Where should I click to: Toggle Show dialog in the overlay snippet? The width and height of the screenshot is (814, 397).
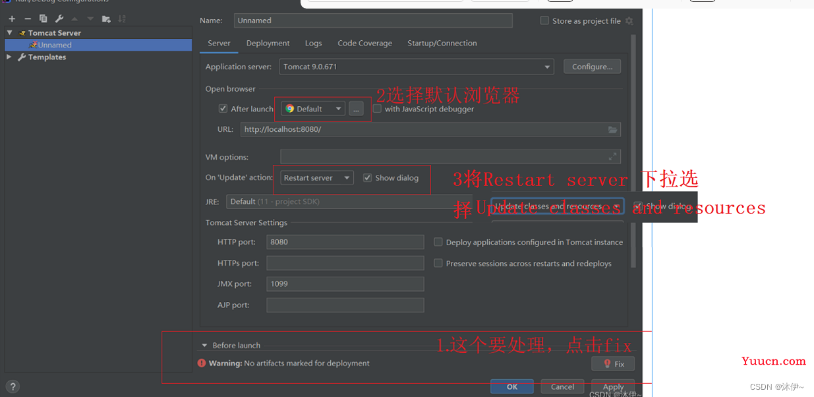638,206
